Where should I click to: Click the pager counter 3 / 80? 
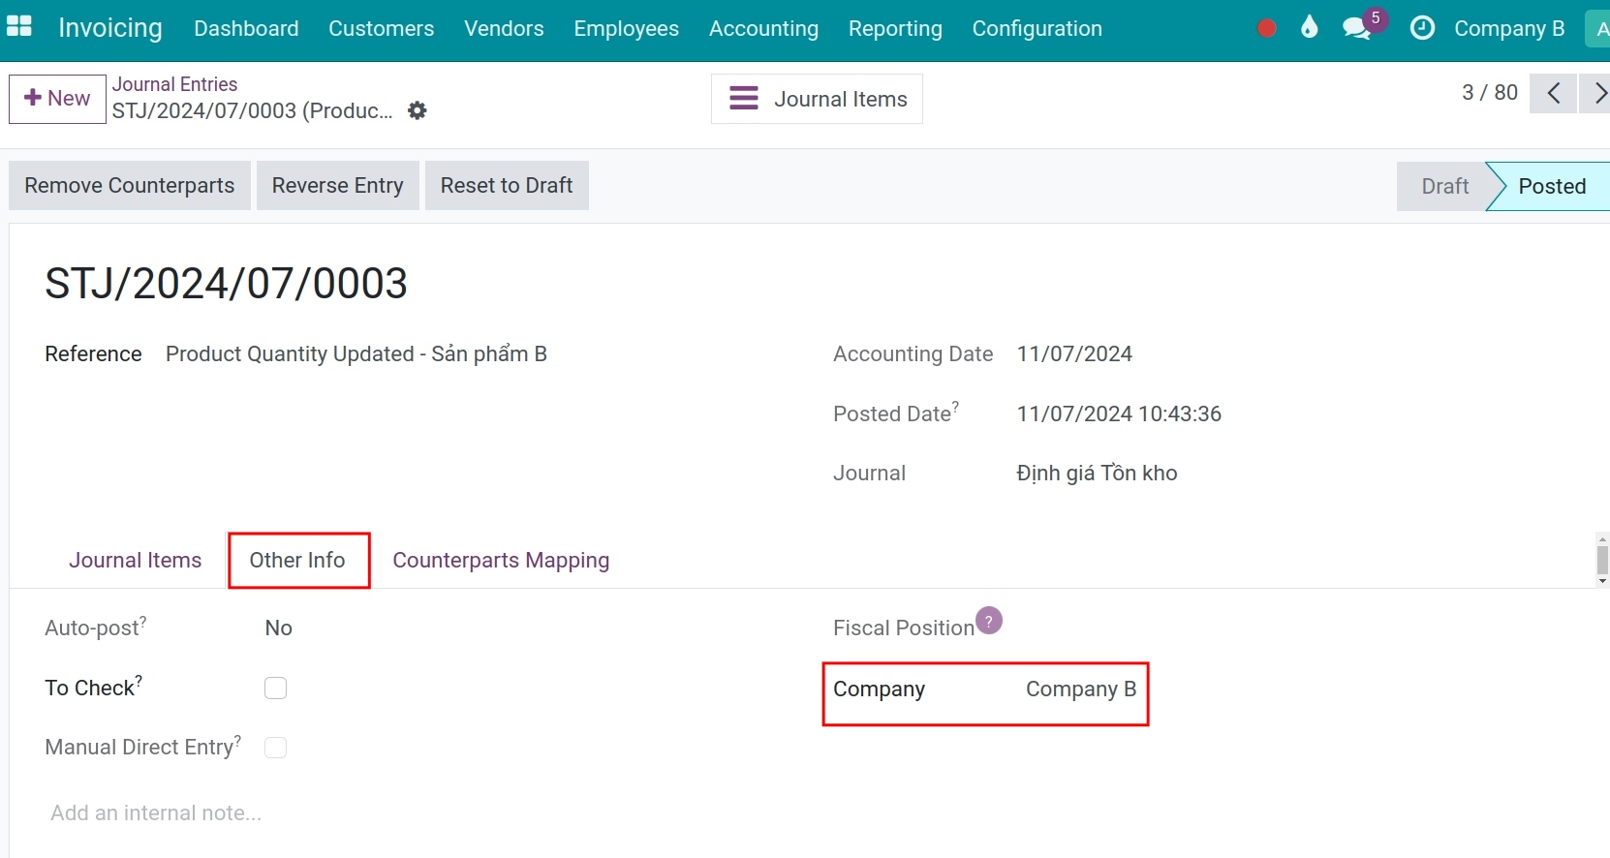tap(1490, 92)
